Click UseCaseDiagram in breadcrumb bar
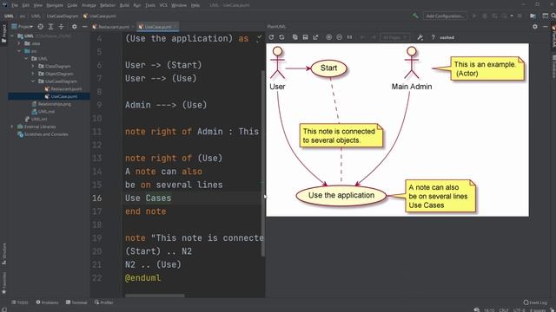 pyautogui.click(x=62, y=16)
